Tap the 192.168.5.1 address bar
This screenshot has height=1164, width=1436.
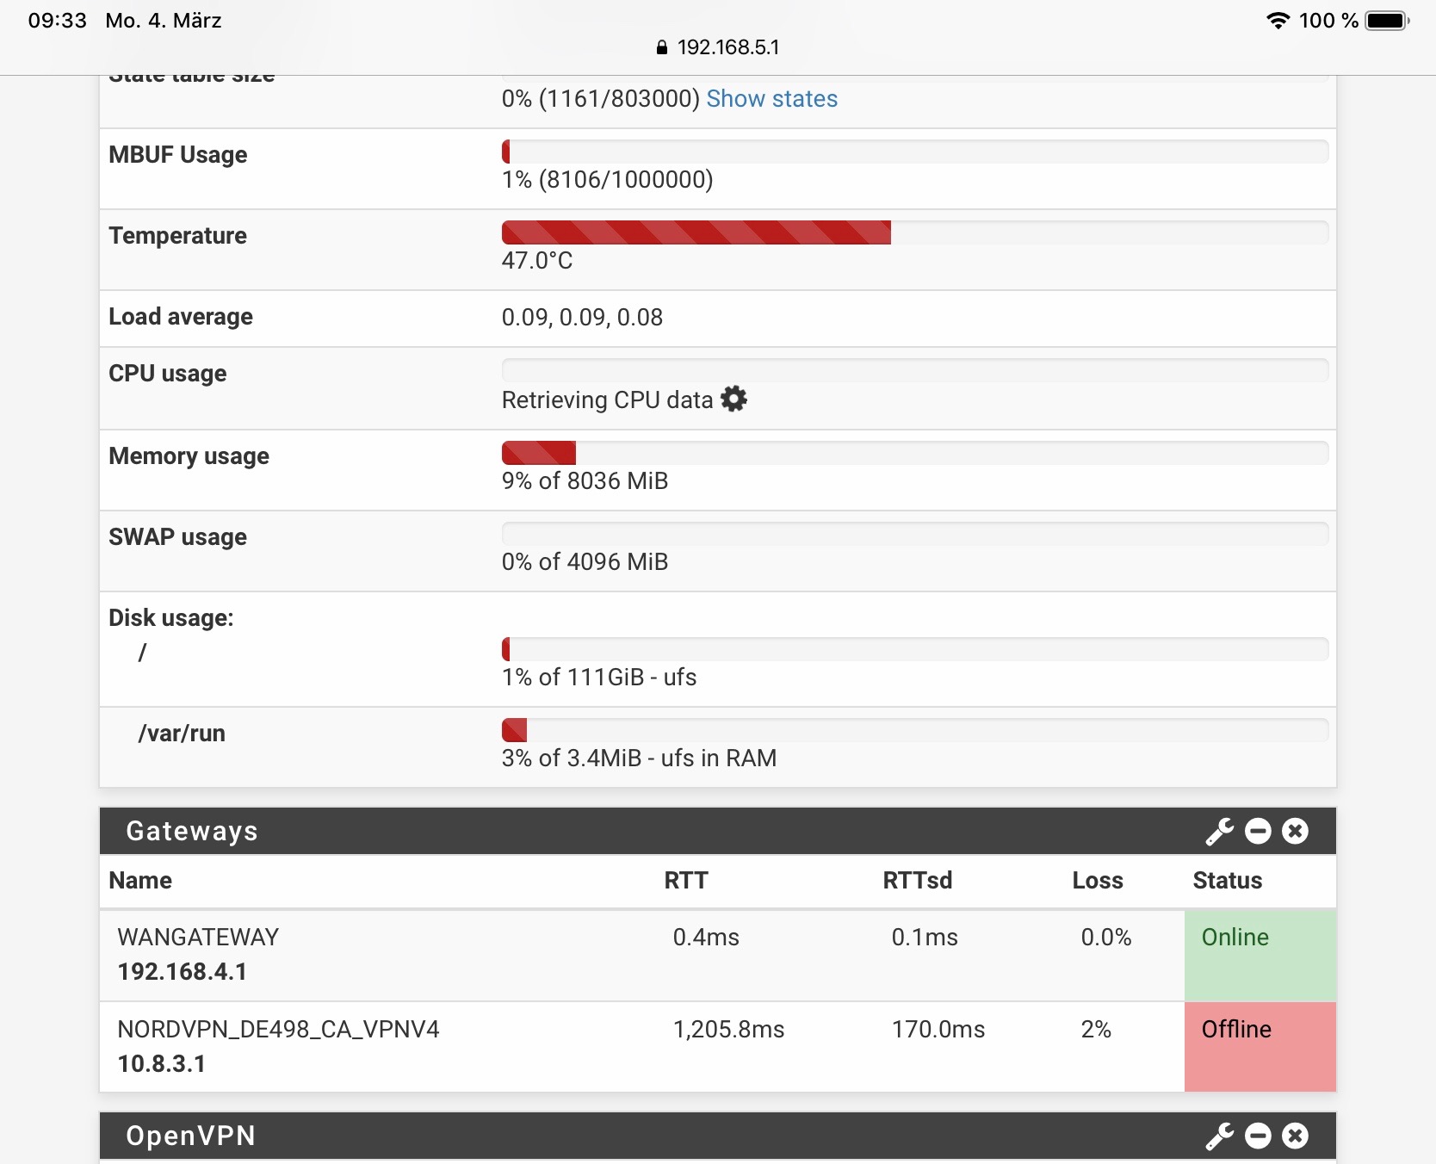point(727,47)
